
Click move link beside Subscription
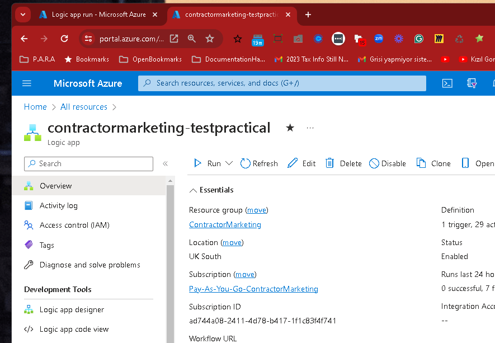click(x=245, y=275)
